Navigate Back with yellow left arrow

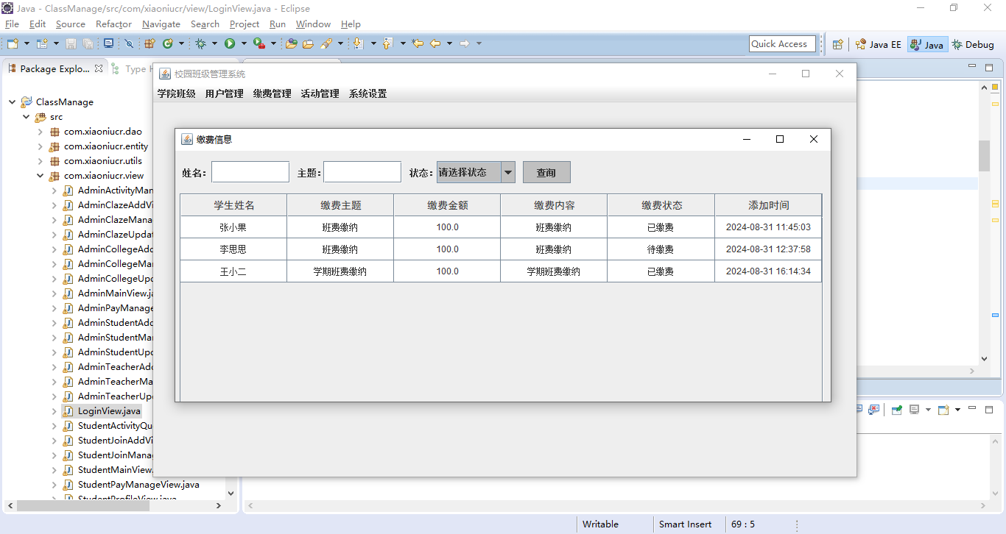pos(435,43)
